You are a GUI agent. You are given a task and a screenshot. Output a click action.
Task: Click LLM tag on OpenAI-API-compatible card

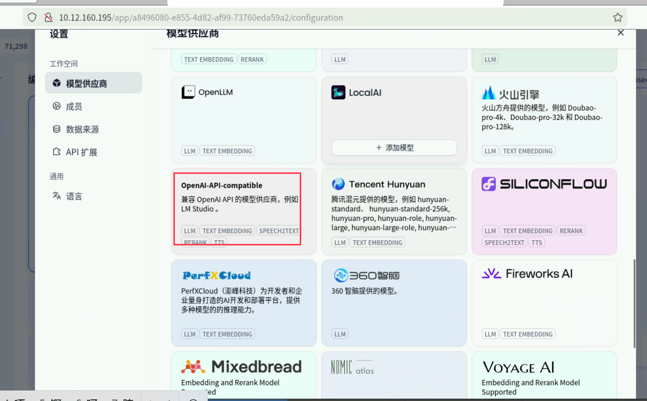point(190,231)
